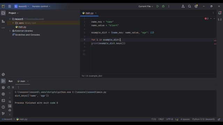Open editor tab options menu
Screen dimensions: 223x125
pos(213,13)
